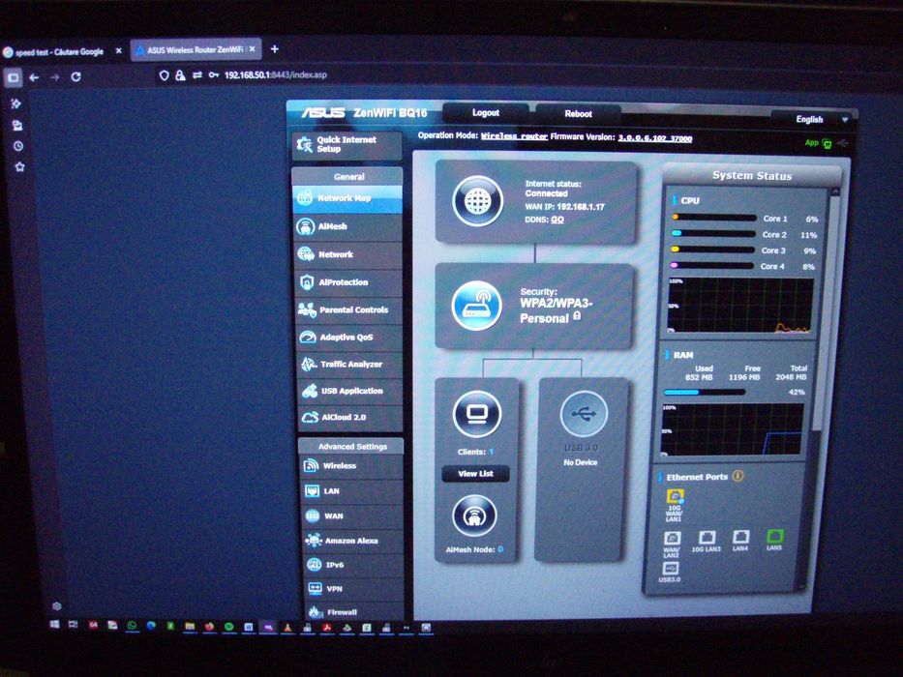Click the Firefox taskbar icon
The height and width of the screenshot is (677, 903).
(210, 627)
